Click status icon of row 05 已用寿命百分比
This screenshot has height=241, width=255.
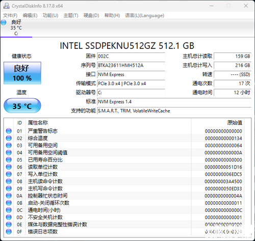click(x=9, y=160)
